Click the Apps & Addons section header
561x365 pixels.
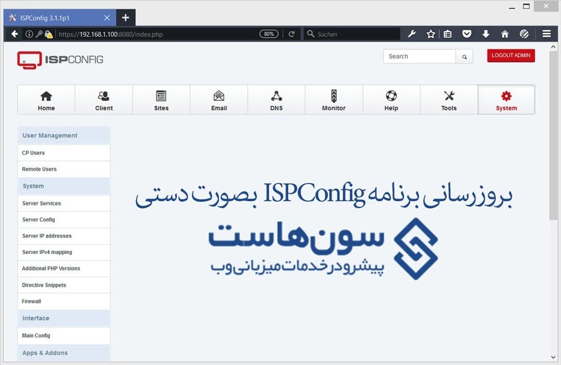pos(64,353)
